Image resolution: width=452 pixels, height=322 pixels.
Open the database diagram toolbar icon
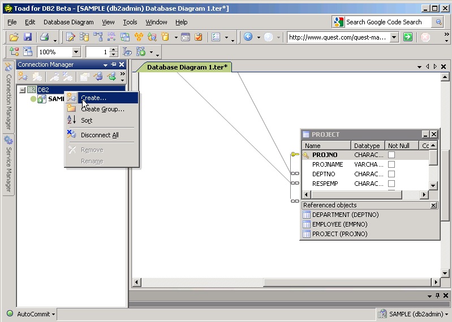click(x=98, y=37)
